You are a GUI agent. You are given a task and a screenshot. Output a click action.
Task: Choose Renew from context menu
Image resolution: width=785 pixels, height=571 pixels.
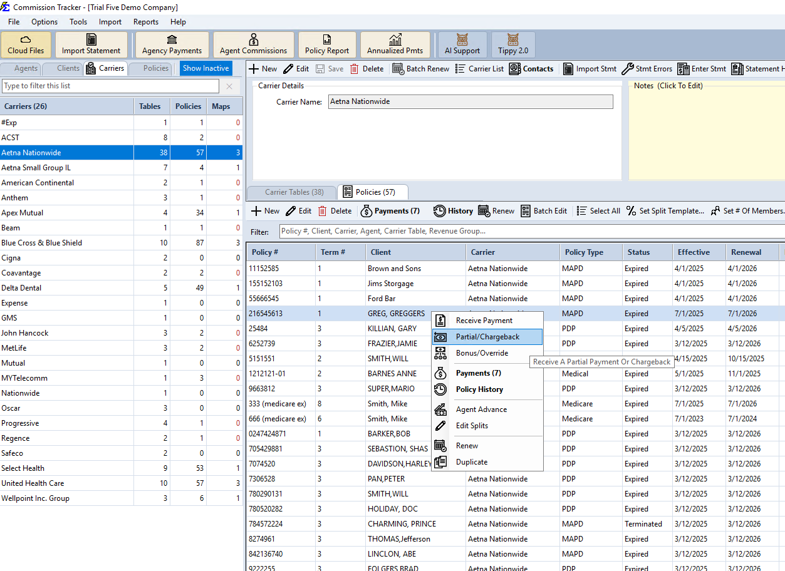coord(487,446)
